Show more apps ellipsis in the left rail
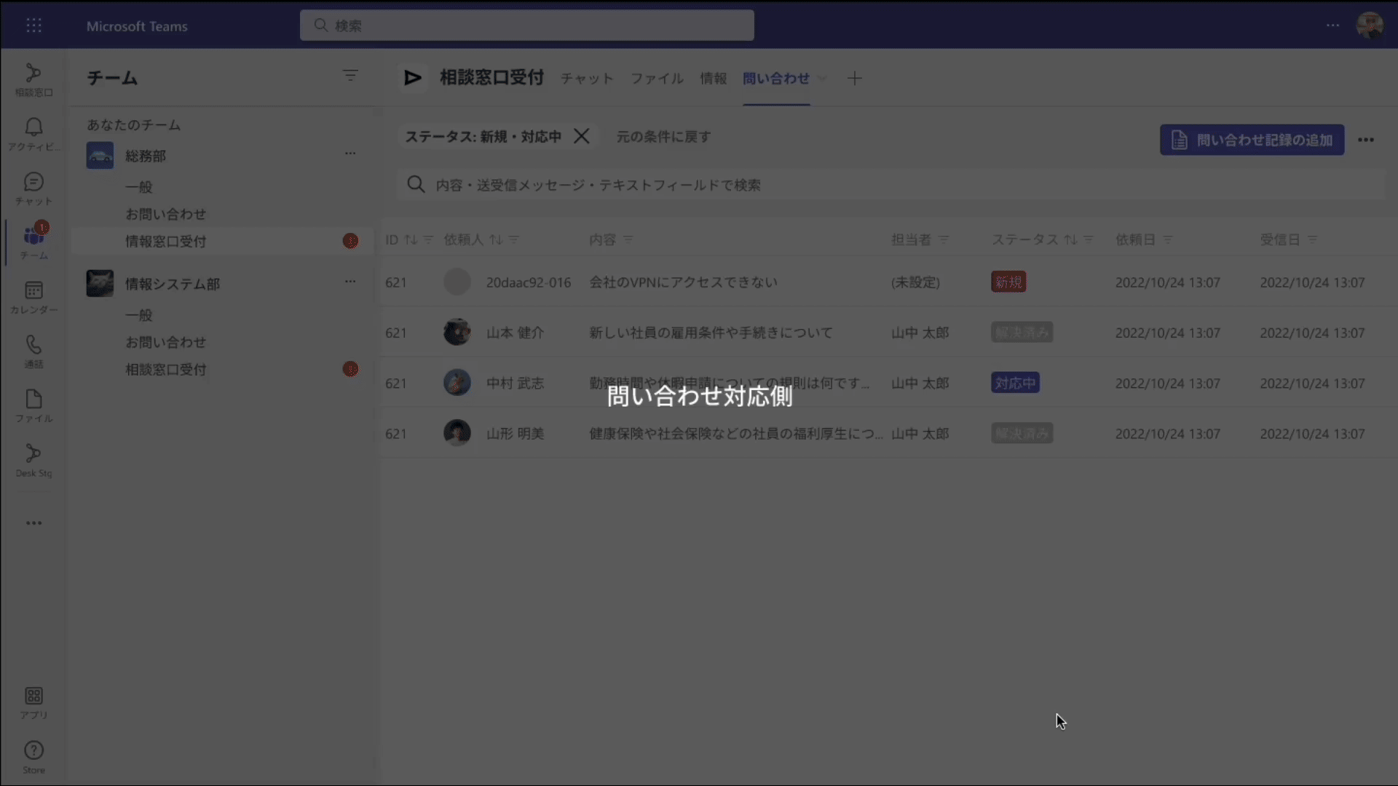Screen dimensions: 1398x786 tap(33, 523)
